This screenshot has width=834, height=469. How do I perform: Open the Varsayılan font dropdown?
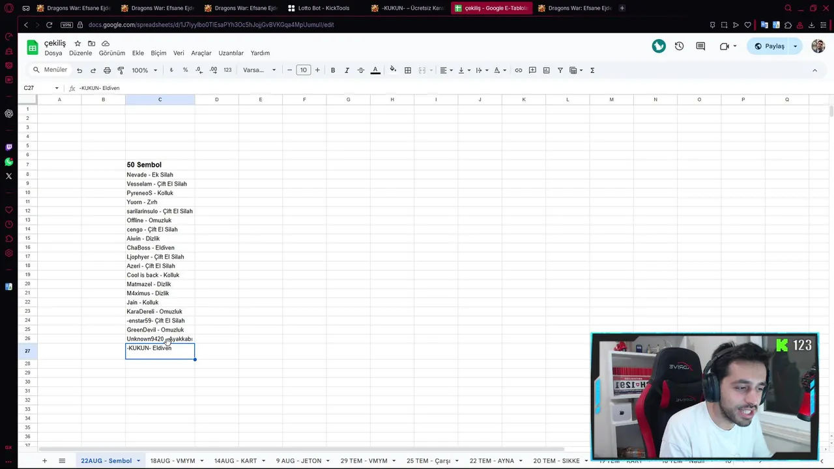coord(259,70)
